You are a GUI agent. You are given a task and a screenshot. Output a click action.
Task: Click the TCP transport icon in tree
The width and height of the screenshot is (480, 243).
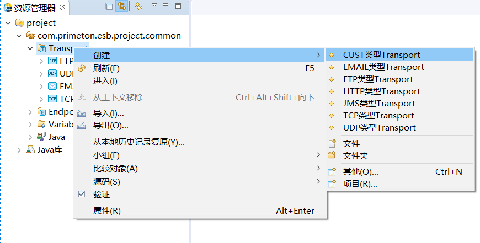point(52,99)
